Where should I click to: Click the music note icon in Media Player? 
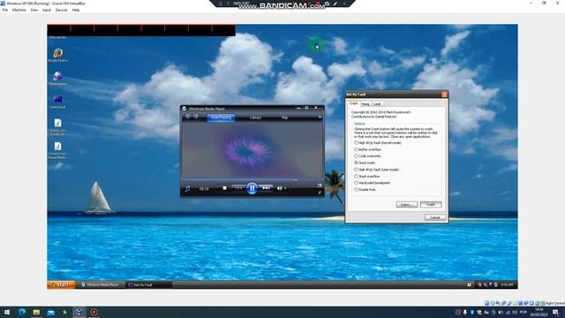tap(187, 188)
